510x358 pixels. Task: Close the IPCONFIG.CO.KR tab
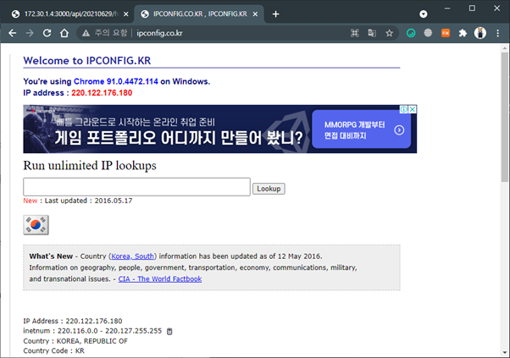coord(255,14)
